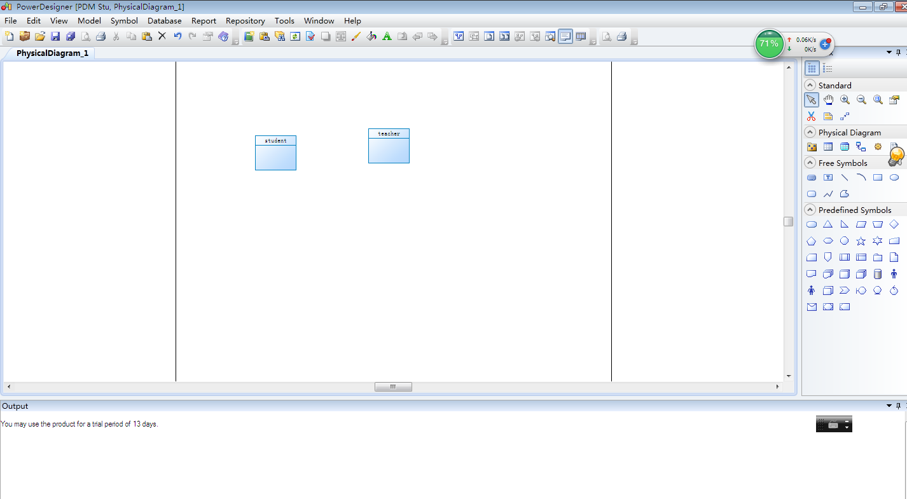Pick the triangle predefined symbol
Viewport: 907px width, 499px height.
828,224
